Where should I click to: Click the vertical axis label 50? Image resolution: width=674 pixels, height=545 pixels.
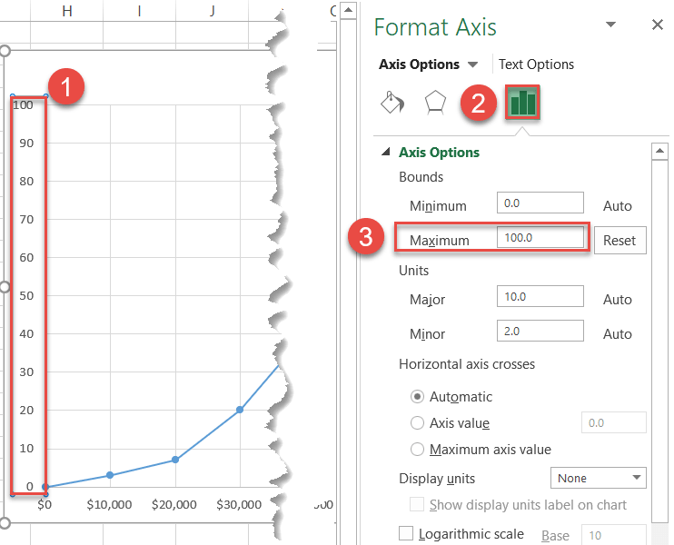point(26,296)
